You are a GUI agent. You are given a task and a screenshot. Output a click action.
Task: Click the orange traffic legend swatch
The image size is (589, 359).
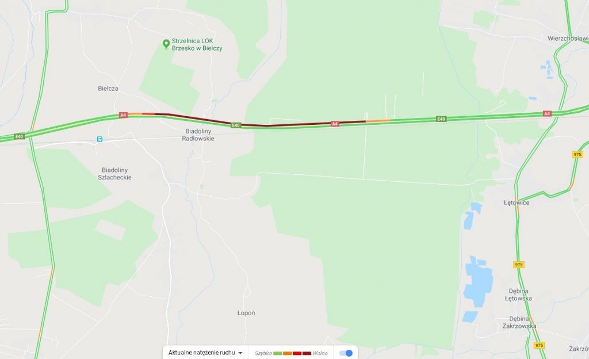pos(288,353)
